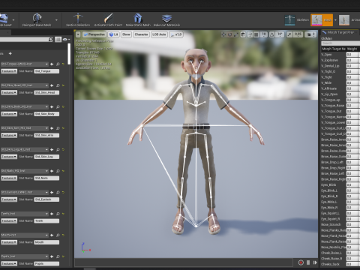
Task: Toggle the coordinate system cube icon
Action: click(x=243, y=34)
